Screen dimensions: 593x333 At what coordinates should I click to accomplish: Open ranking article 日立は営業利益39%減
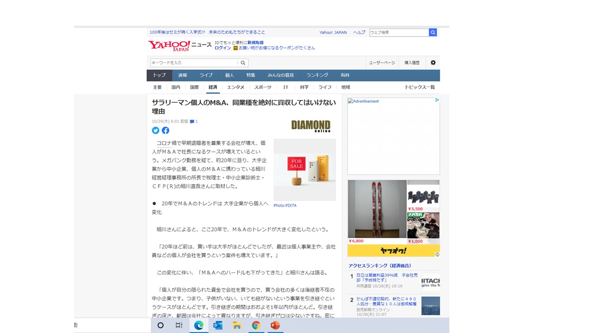click(387, 277)
